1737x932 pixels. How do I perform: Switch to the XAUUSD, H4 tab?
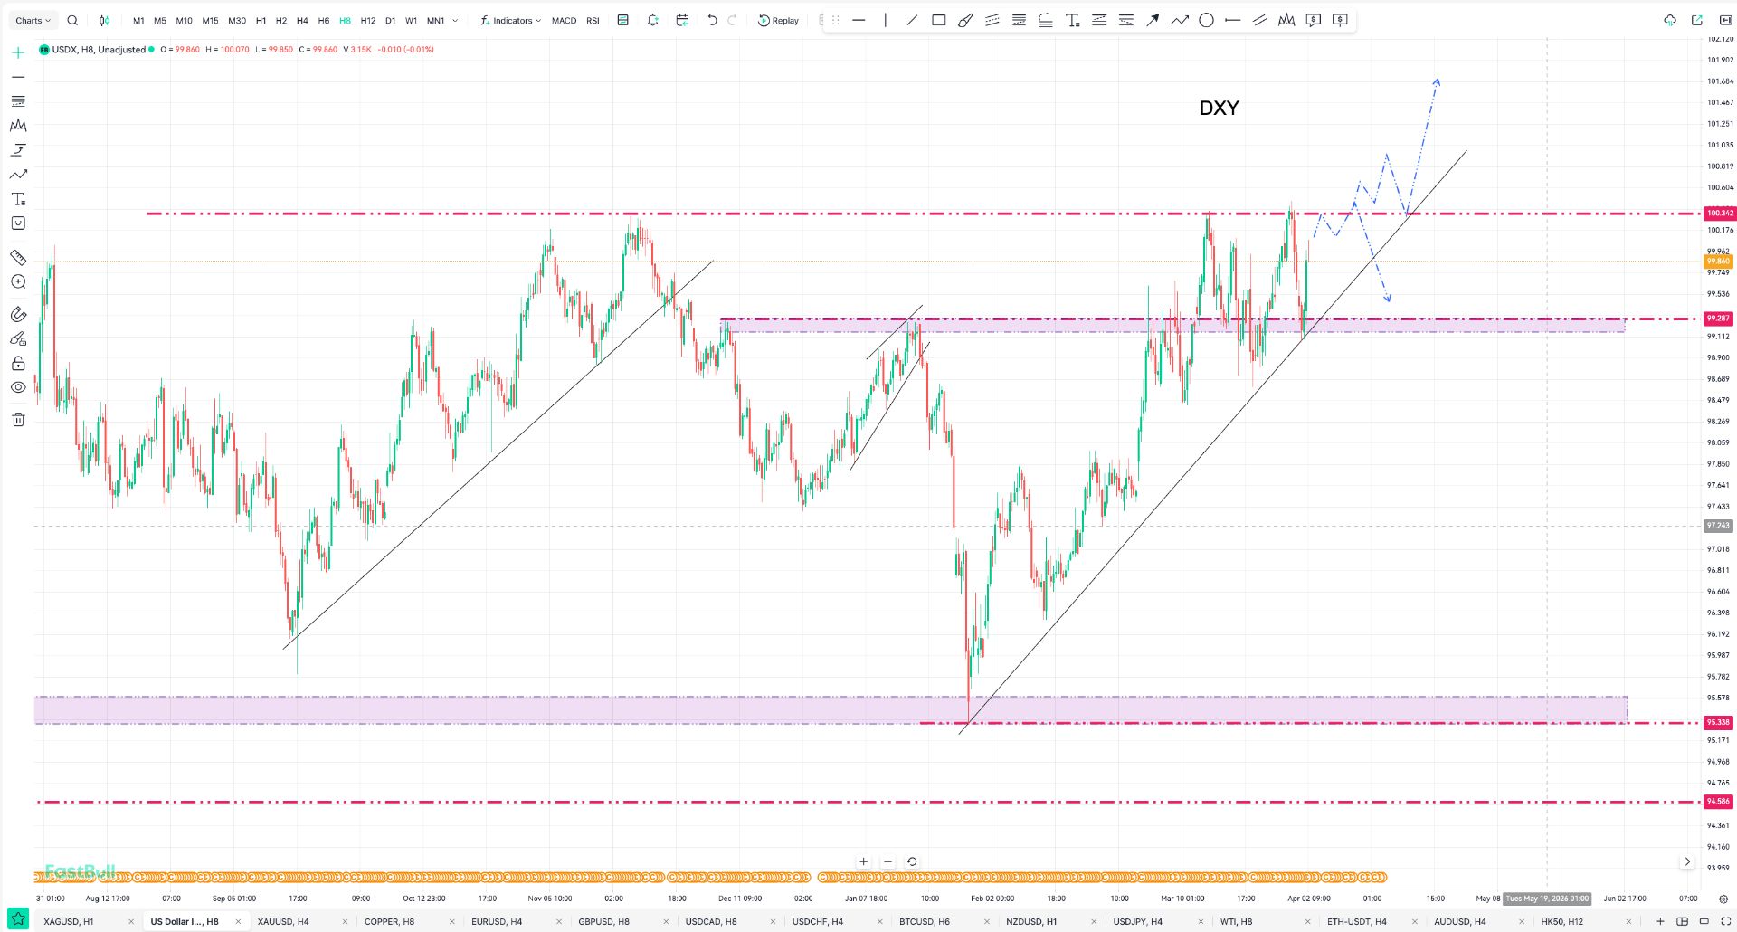tap(283, 921)
